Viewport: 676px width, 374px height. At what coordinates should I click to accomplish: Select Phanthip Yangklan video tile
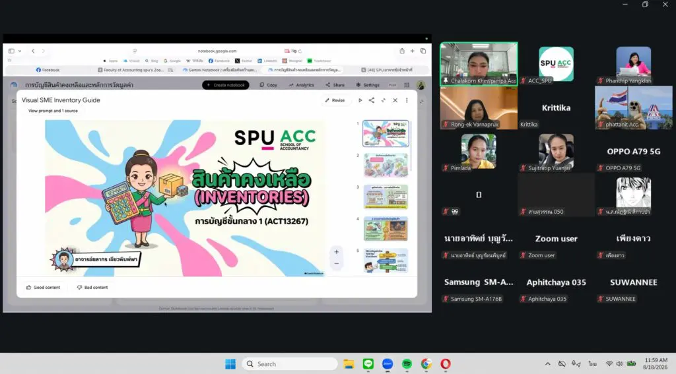633,64
